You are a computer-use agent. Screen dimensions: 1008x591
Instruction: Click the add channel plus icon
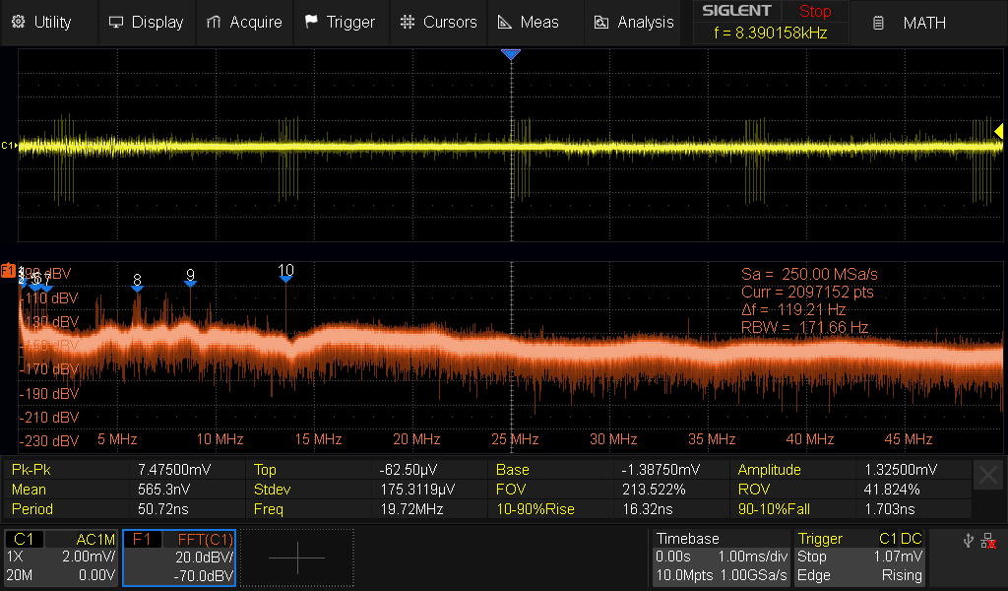(296, 558)
